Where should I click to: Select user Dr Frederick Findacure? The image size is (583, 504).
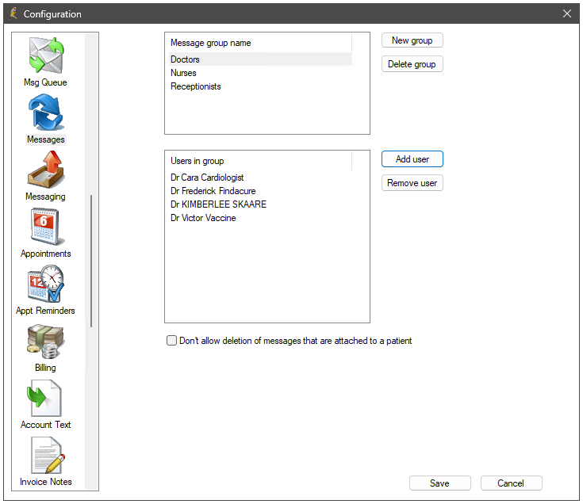tap(260, 191)
